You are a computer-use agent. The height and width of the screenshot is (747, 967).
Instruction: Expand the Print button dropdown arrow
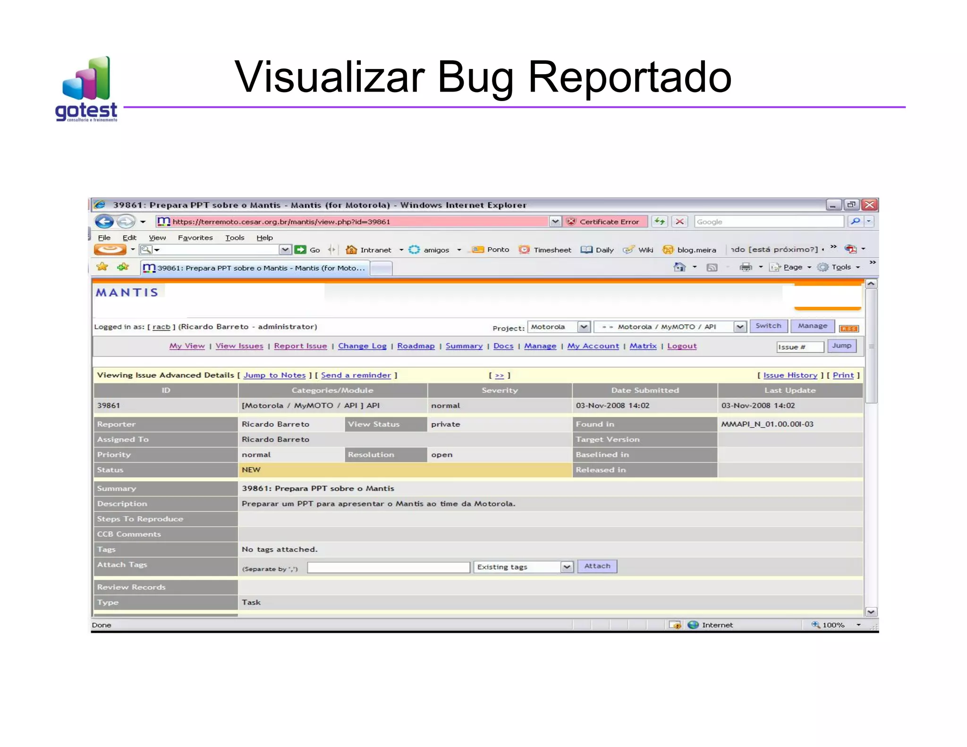(x=761, y=267)
